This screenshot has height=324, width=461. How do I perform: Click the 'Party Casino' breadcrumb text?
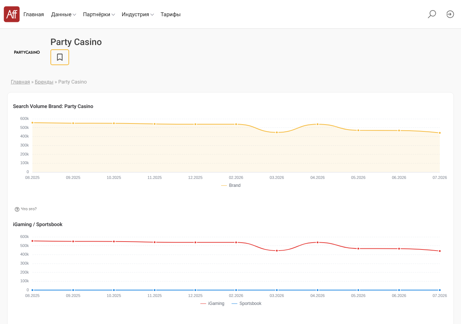click(x=72, y=82)
